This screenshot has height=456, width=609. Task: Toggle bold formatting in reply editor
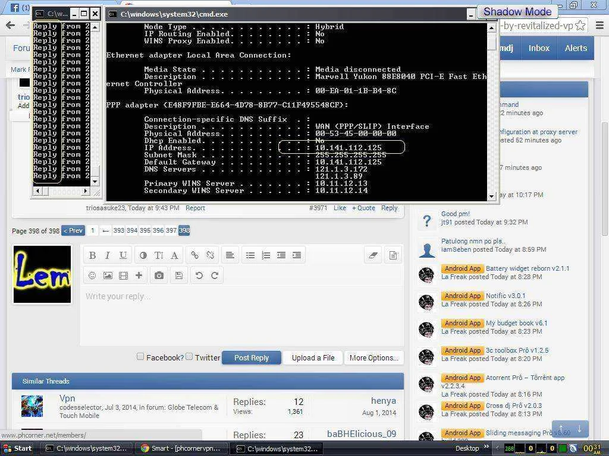coord(92,255)
